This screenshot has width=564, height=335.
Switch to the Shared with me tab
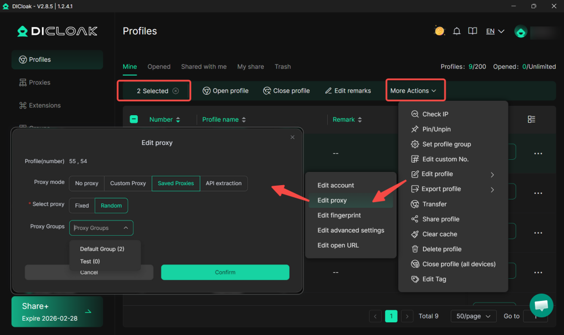tap(204, 67)
